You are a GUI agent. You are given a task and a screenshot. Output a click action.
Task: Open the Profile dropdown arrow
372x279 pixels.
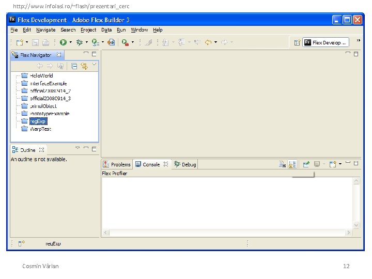pyautogui.click(x=103, y=42)
